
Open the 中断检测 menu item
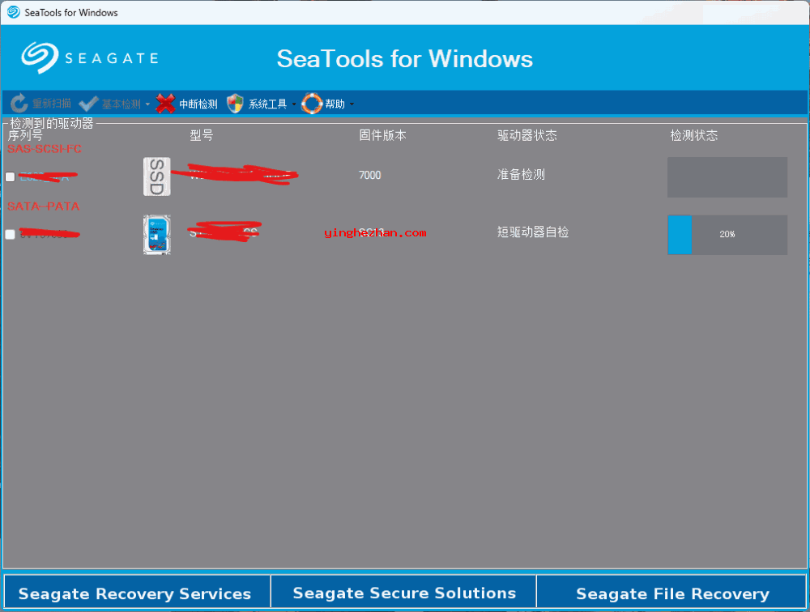click(x=198, y=104)
